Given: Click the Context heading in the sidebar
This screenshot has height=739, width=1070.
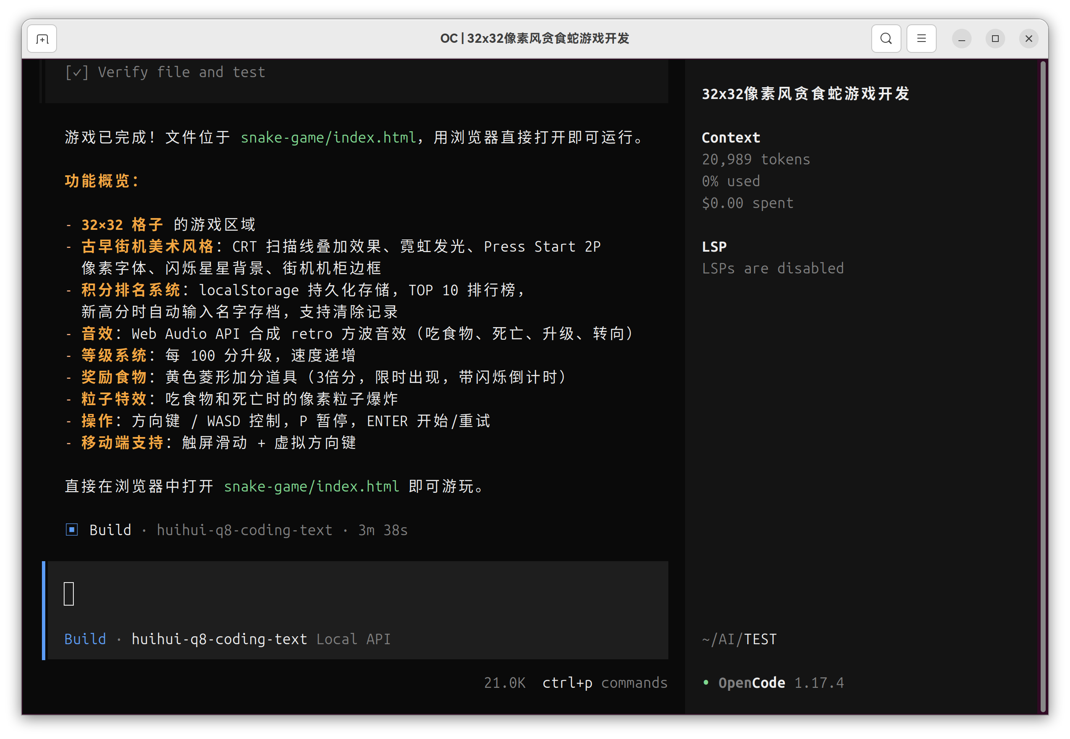Looking at the screenshot, I should (x=731, y=138).
